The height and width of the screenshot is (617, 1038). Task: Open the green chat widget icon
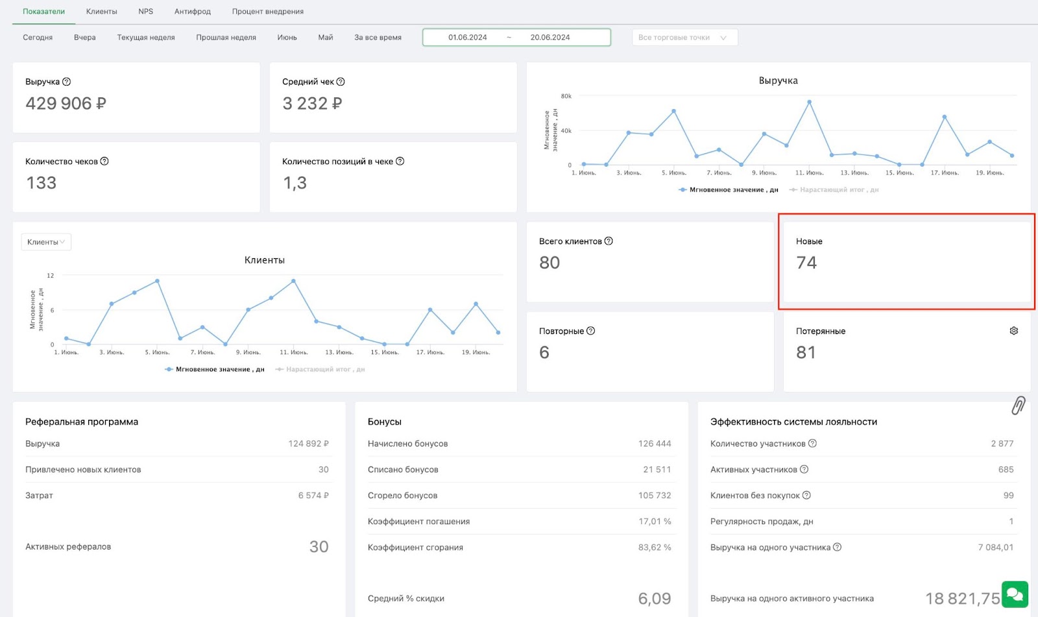1015,594
